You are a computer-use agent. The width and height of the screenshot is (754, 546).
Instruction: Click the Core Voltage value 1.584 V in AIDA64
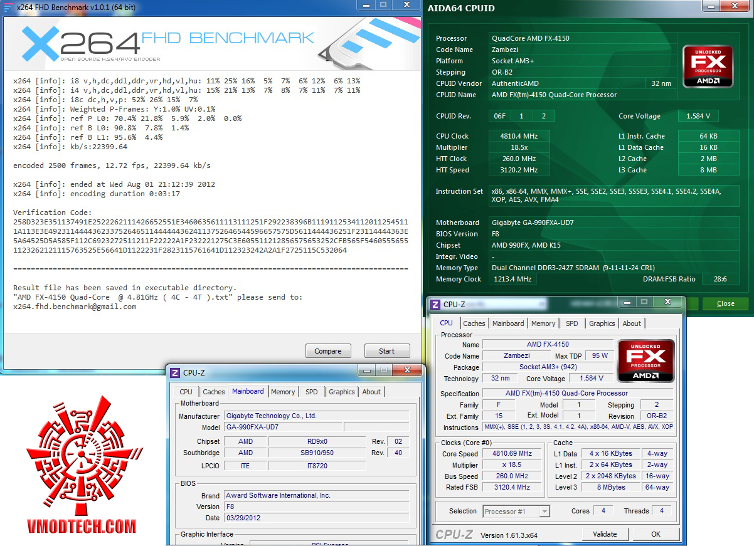coord(698,116)
